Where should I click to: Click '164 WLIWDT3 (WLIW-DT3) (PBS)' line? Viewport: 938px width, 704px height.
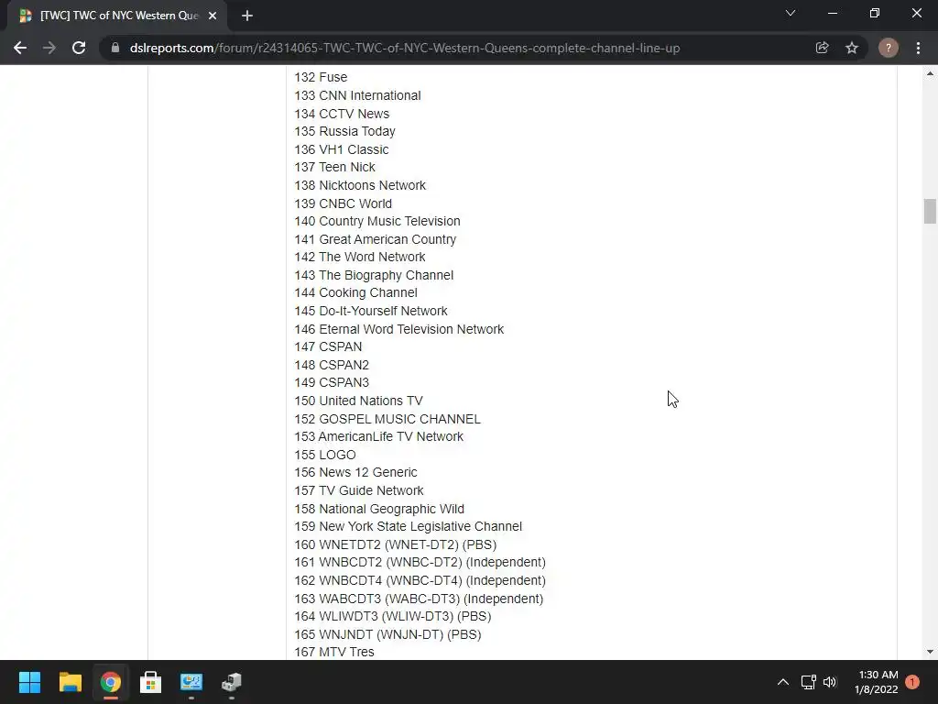point(393,616)
